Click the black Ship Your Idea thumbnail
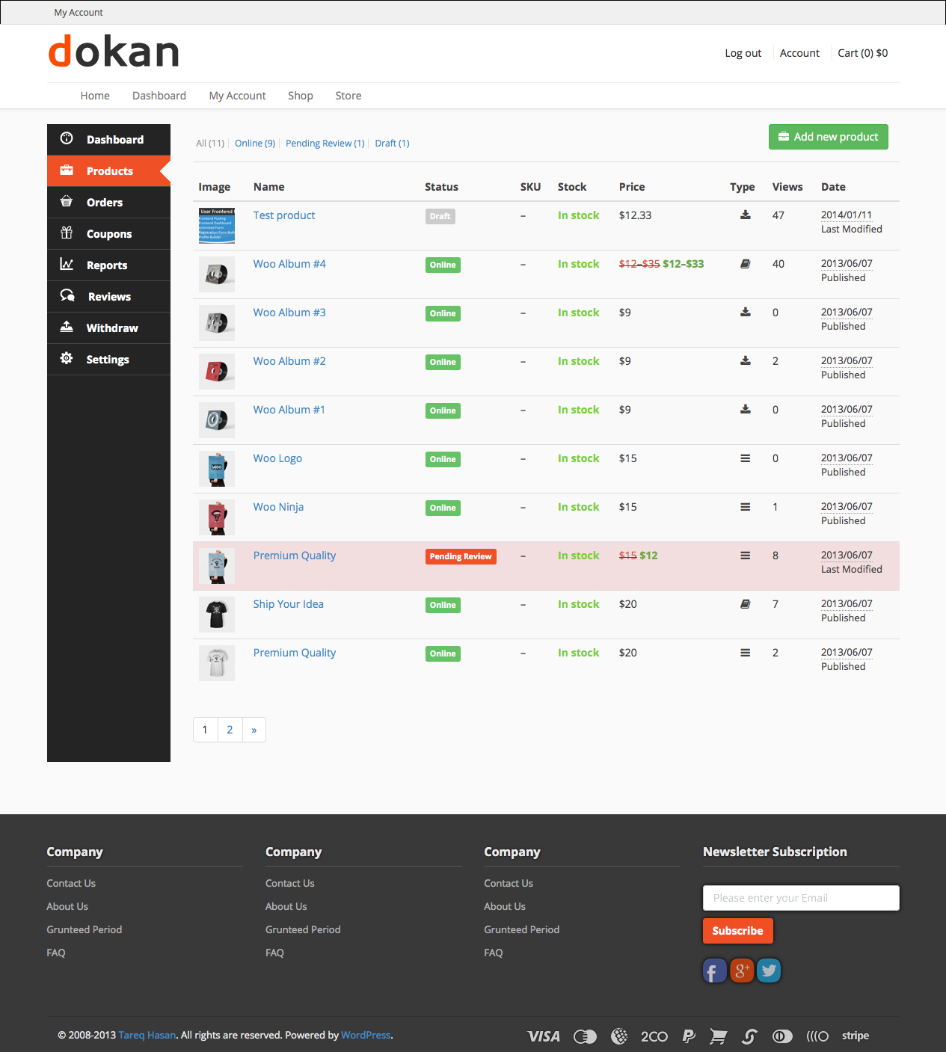Image resolution: width=946 pixels, height=1052 pixels. click(217, 615)
